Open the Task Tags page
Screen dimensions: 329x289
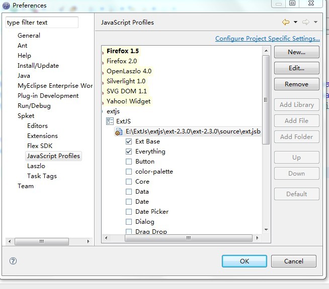pos(42,176)
